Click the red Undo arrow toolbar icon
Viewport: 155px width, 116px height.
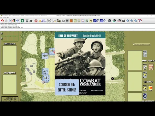[x=2, y=21]
